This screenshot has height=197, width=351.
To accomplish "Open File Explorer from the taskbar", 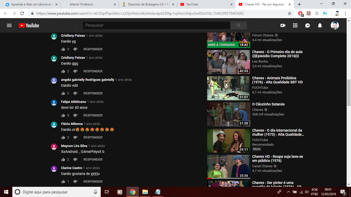I will (145, 192).
